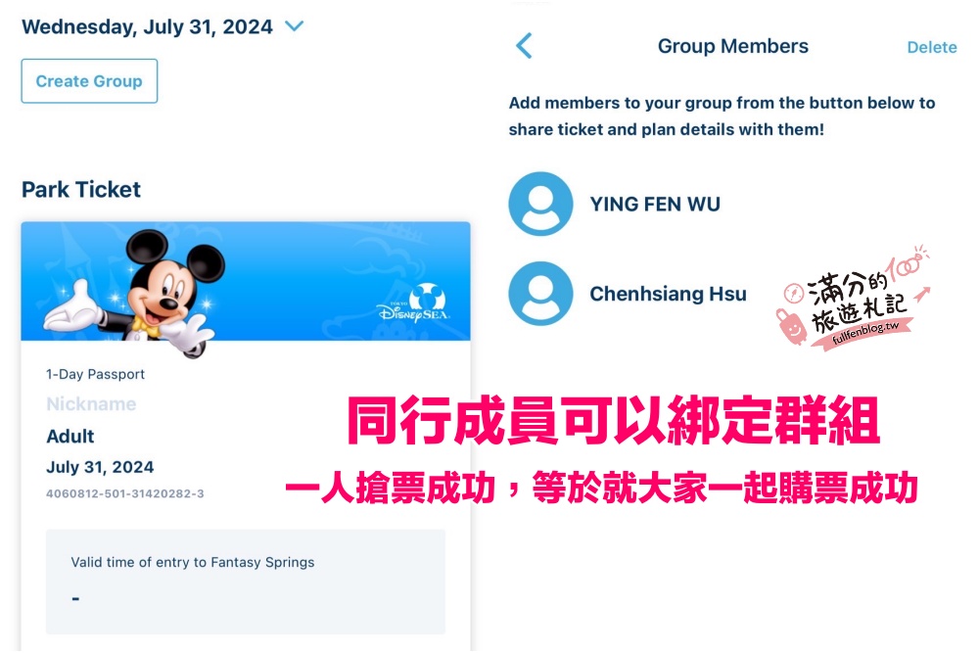Click the Nickname field on the ticket

pos(91,404)
